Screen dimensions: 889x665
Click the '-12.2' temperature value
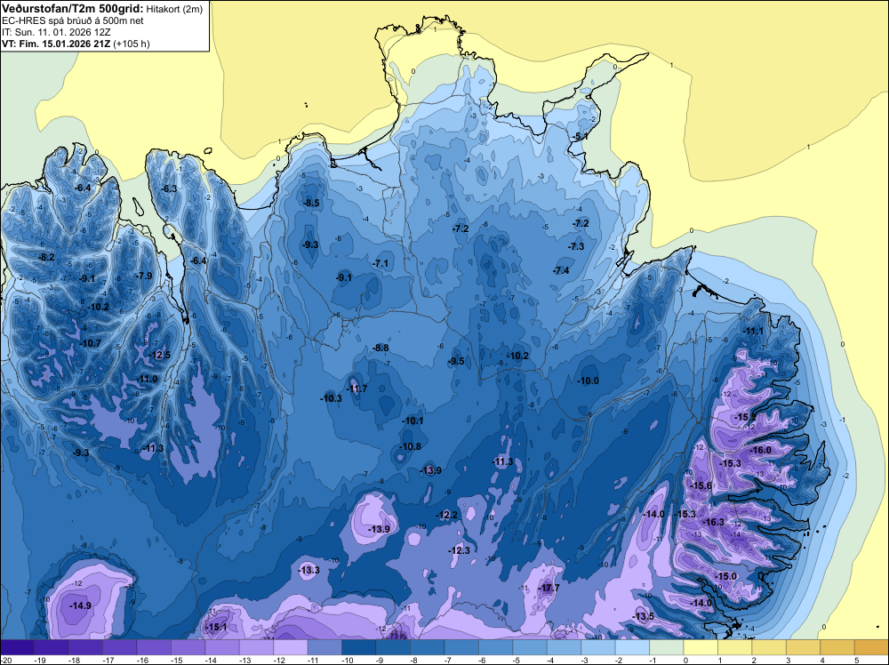(447, 516)
